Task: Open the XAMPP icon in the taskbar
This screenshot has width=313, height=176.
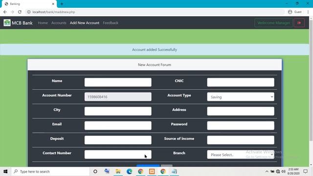Action: (152, 172)
